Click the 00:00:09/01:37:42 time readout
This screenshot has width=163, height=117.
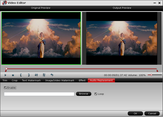115,75
